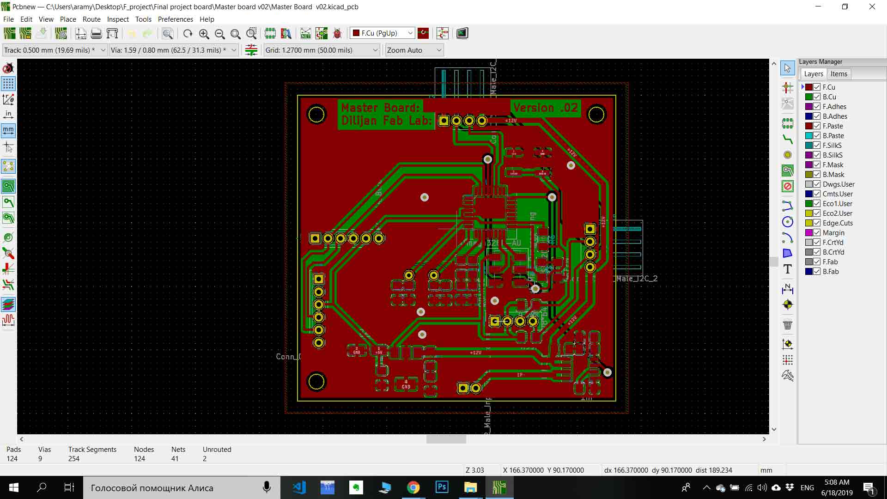Screen dimensions: 887x499
Task: Switch units to millimeters button
Action: coord(8,130)
